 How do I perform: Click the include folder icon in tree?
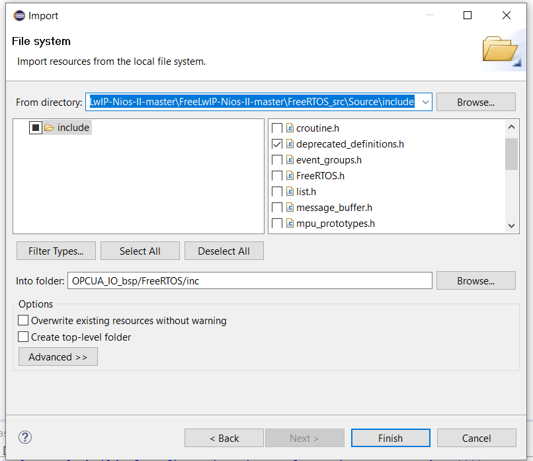(50, 128)
